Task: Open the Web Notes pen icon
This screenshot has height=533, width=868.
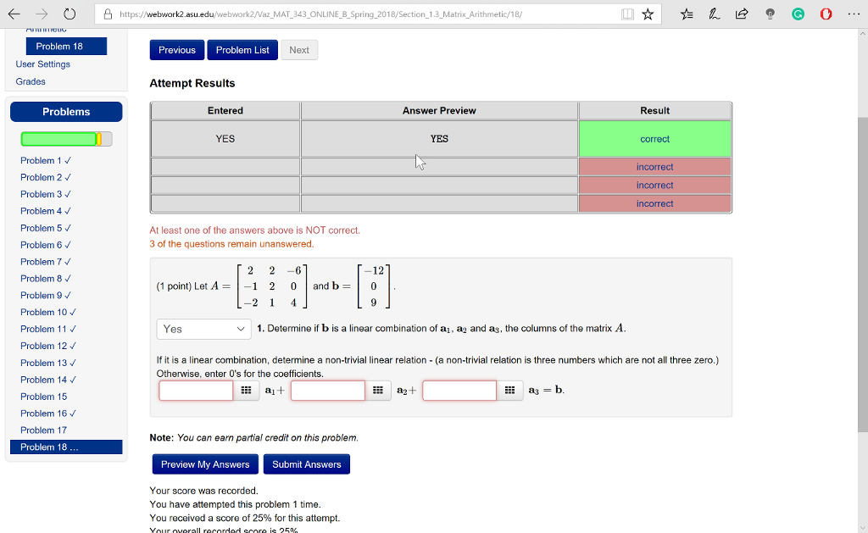Action: point(715,14)
